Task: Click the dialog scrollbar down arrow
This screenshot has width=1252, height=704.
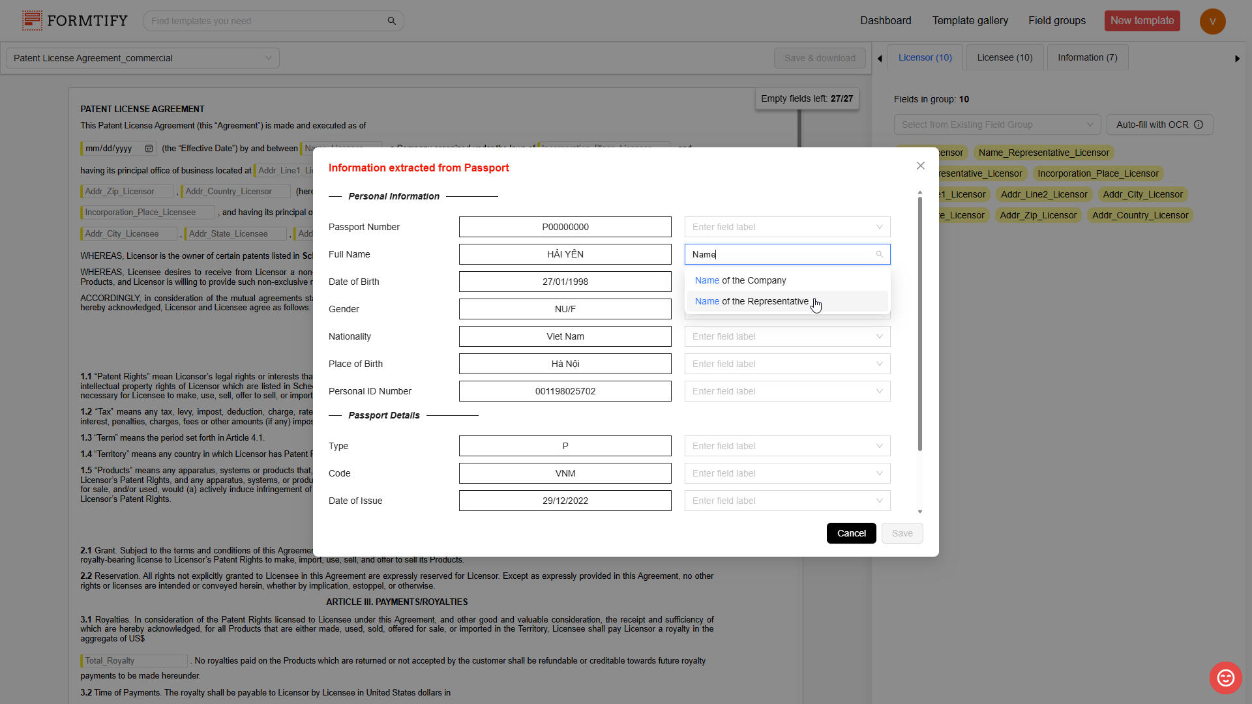Action: coord(919,512)
